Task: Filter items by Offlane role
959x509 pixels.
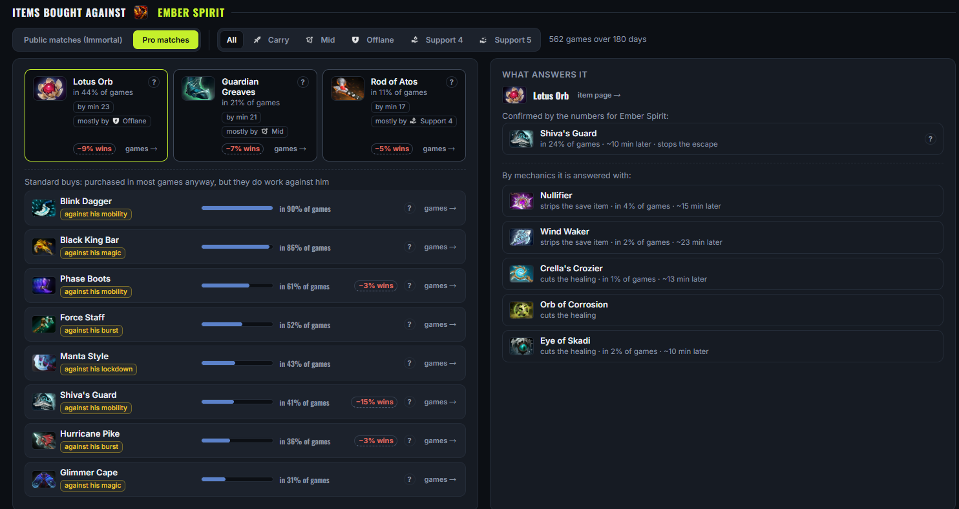Action: [372, 40]
